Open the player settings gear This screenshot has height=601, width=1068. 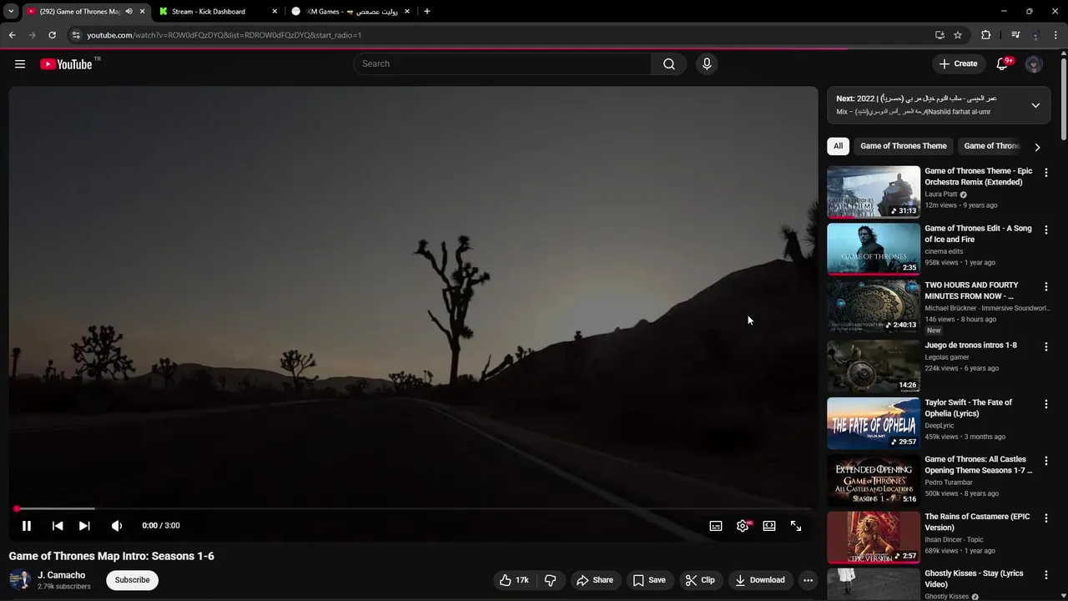(743, 526)
